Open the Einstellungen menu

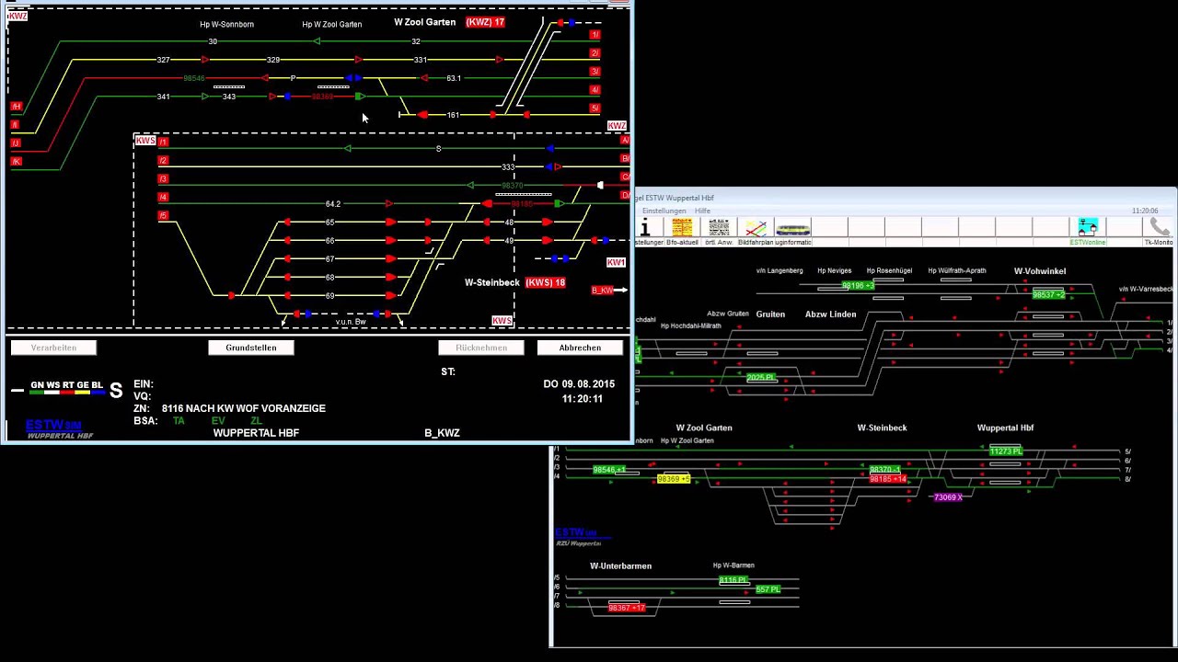point(664,211)
